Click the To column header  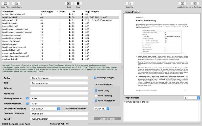tap(73, 12)
